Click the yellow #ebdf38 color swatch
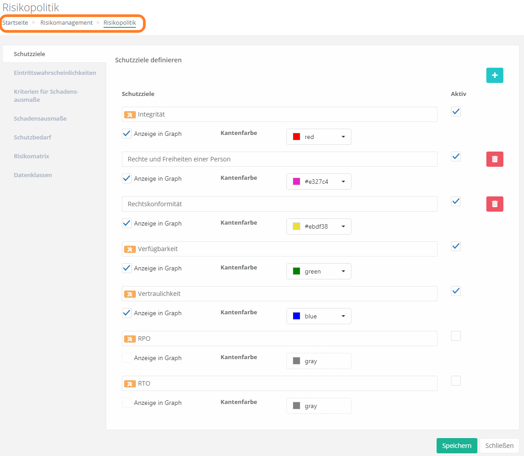The width and height of the screenshot is (524, 456). (296, 226)
